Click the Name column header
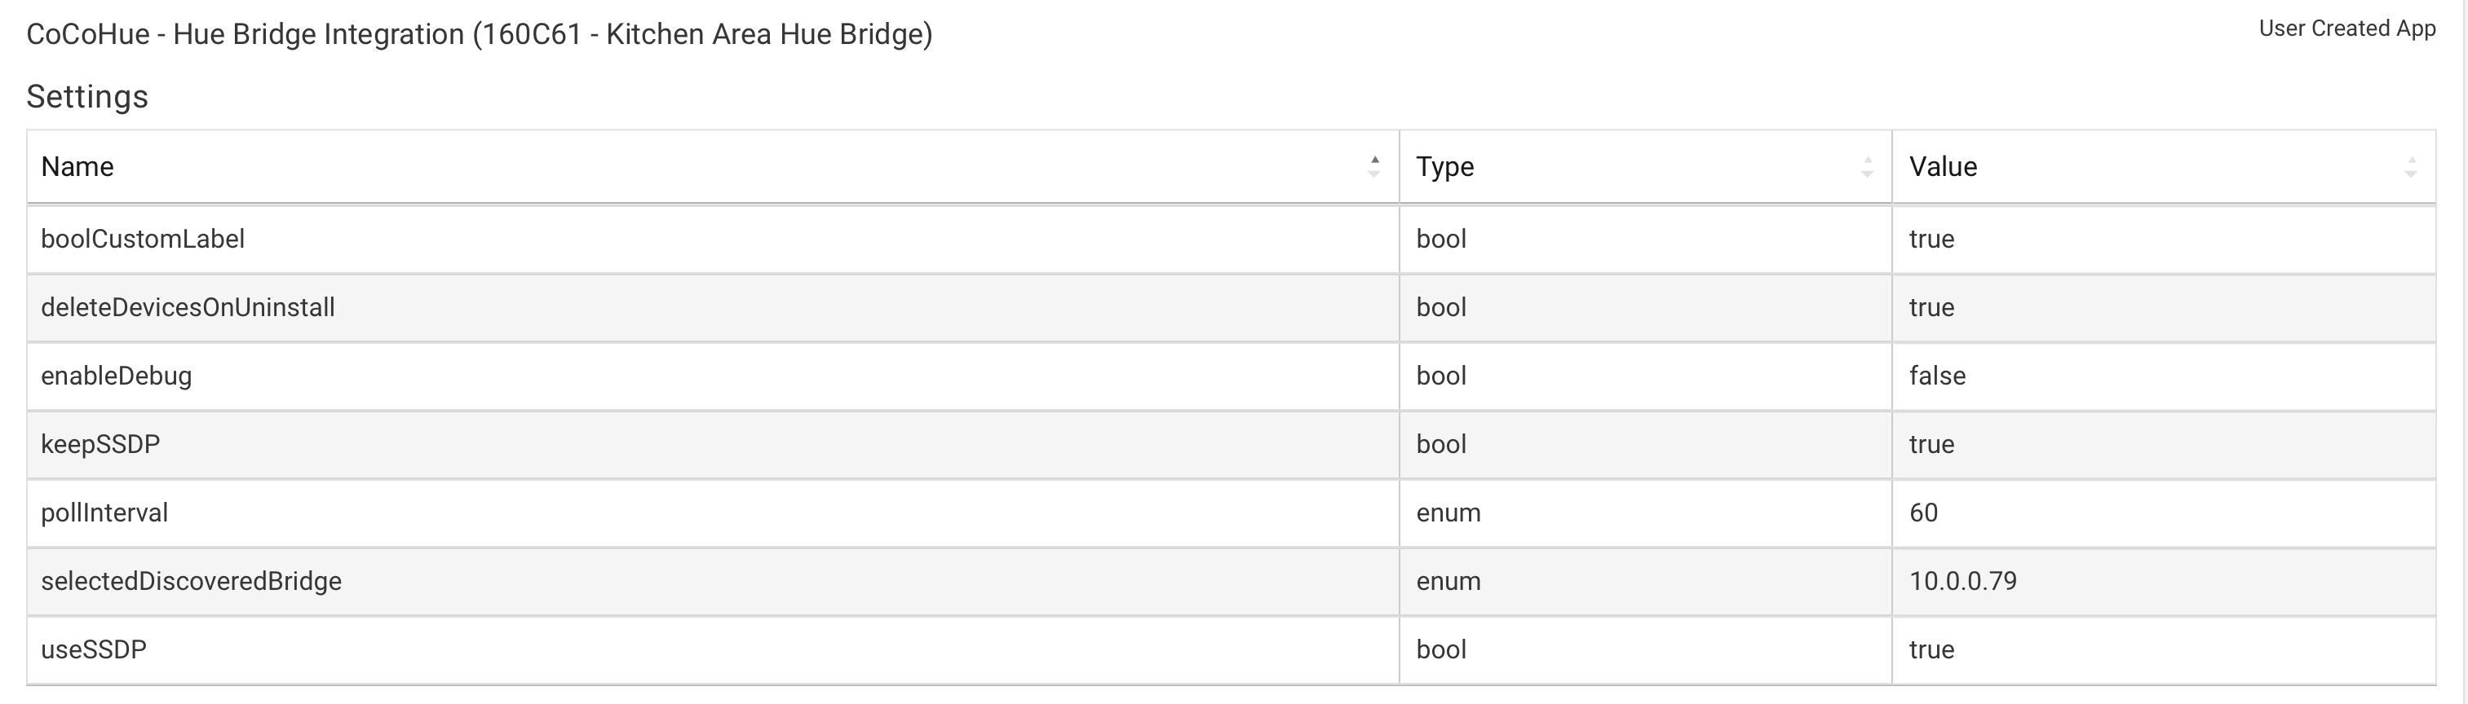The width and height of the screenshot is (2468, 704). 713,166
